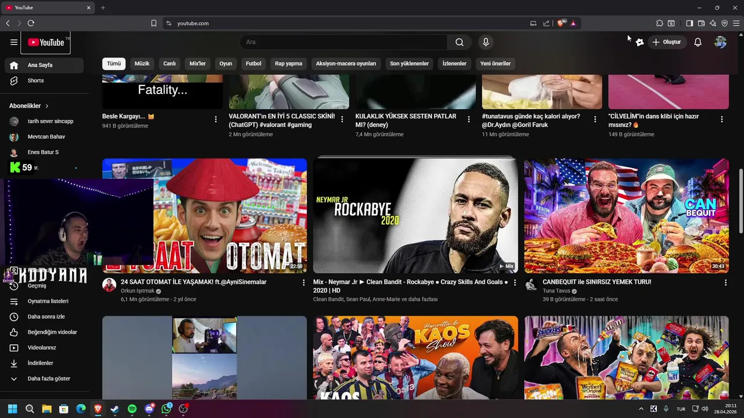Viewport: 744px width, 418px height.
Task: Open the Brave Wallet icon
Action: point(702,23)
